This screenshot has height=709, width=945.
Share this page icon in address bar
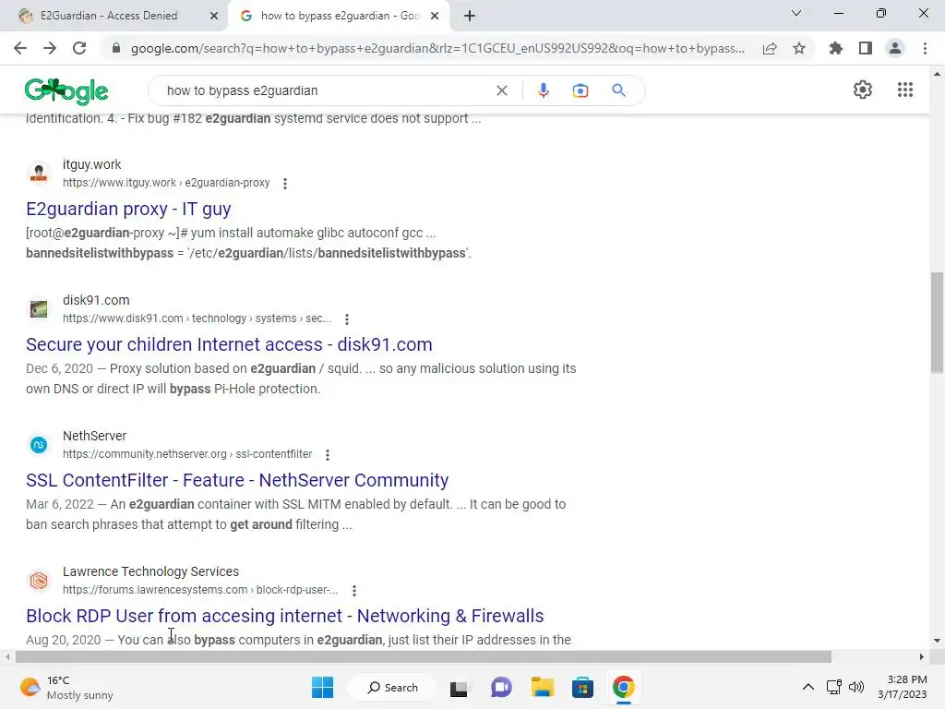[770, 48]
